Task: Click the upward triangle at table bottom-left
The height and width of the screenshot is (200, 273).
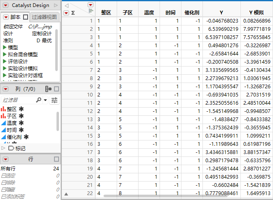Action: (x=66, y=194)
